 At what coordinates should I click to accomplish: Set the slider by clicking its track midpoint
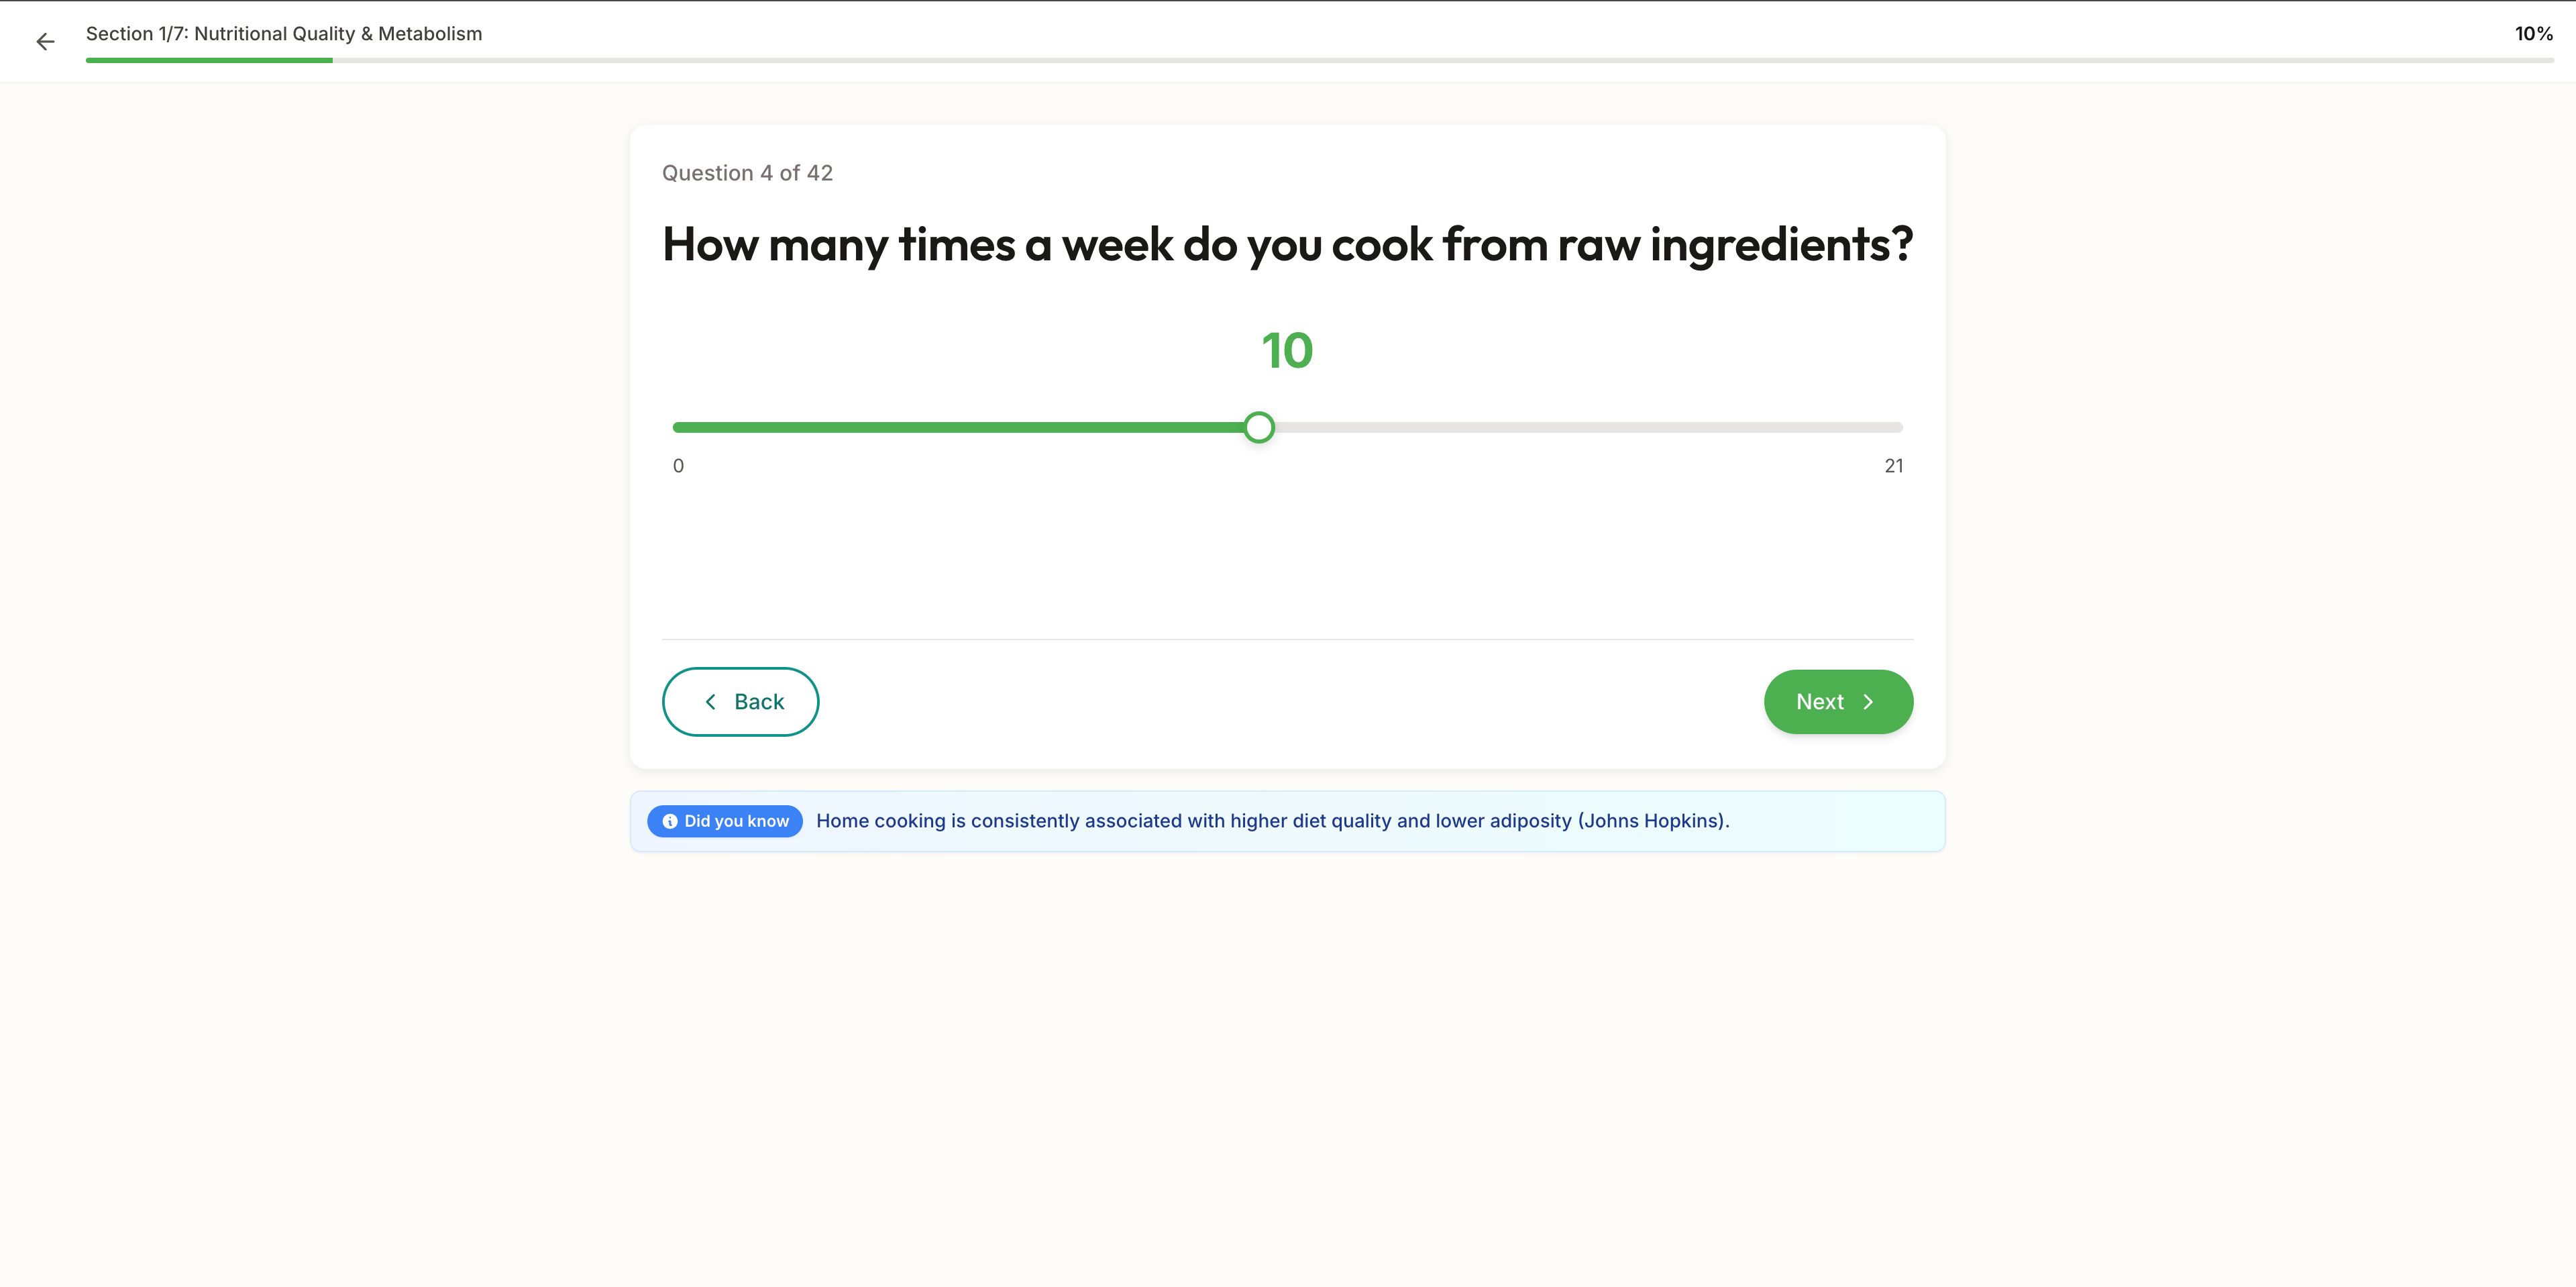[1287, 427]
